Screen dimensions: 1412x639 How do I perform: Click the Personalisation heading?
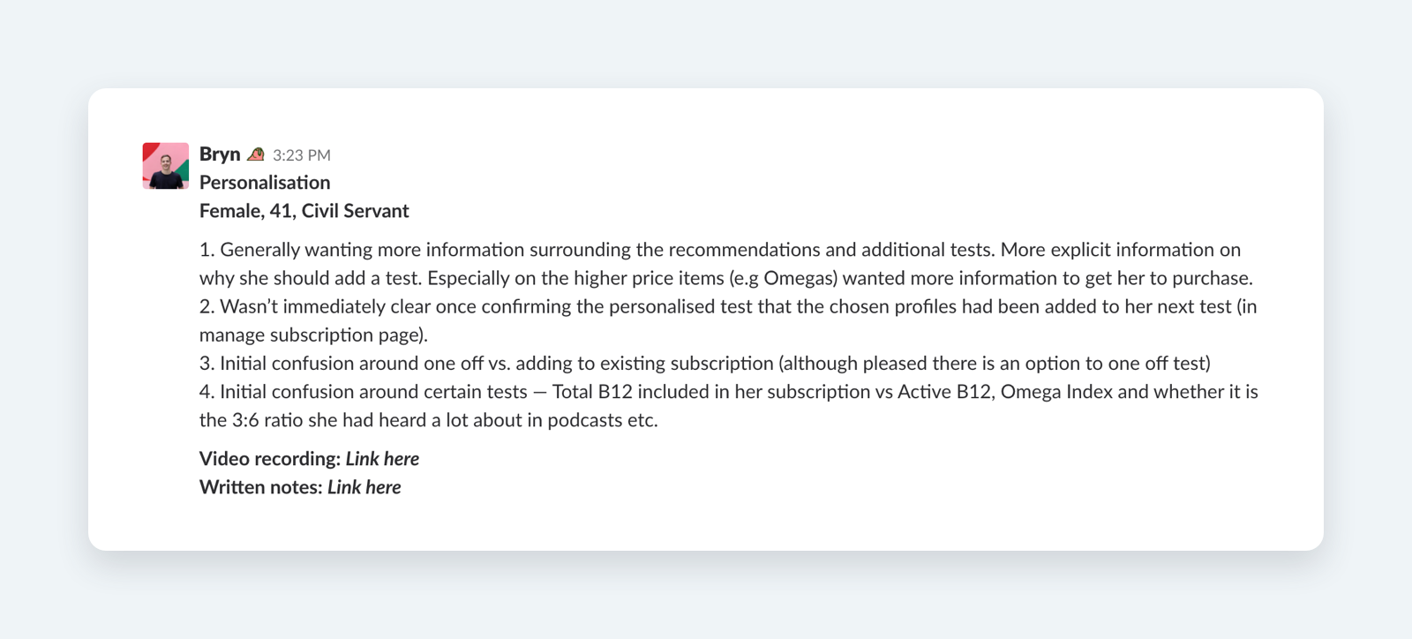[x=265, y=183]
